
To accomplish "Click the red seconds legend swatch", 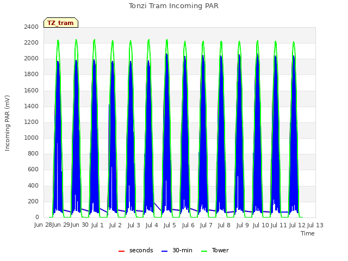I will pyautogui.click(x=122, y=251).
